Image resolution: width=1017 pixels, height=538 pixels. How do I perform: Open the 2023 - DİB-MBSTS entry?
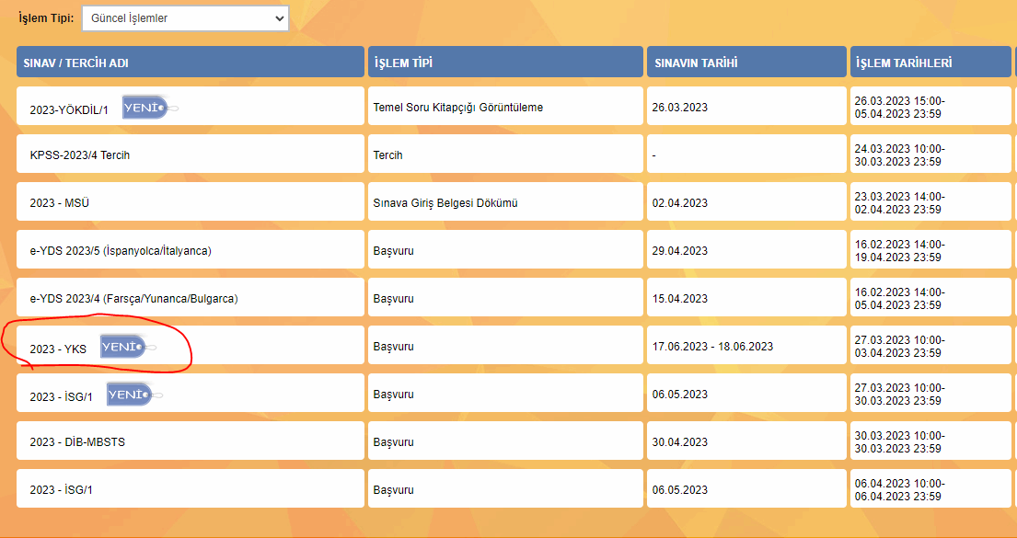coord(77,442)
